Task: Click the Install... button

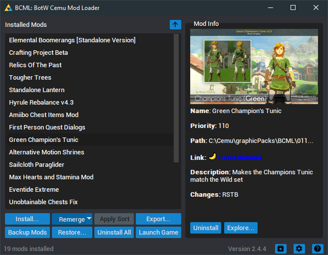Action: [x=27, y=219]
